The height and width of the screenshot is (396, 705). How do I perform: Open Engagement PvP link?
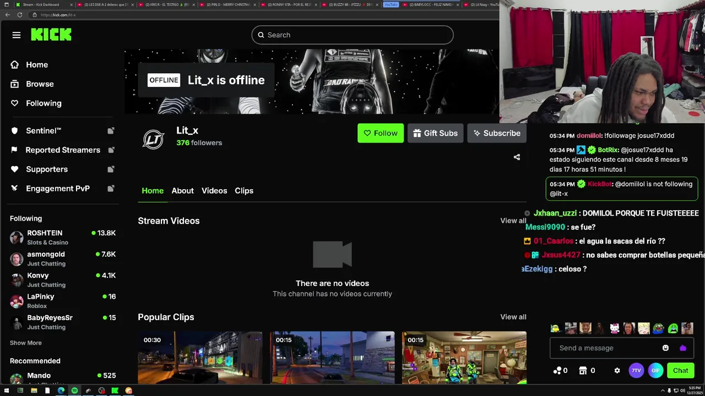[58, 189]
